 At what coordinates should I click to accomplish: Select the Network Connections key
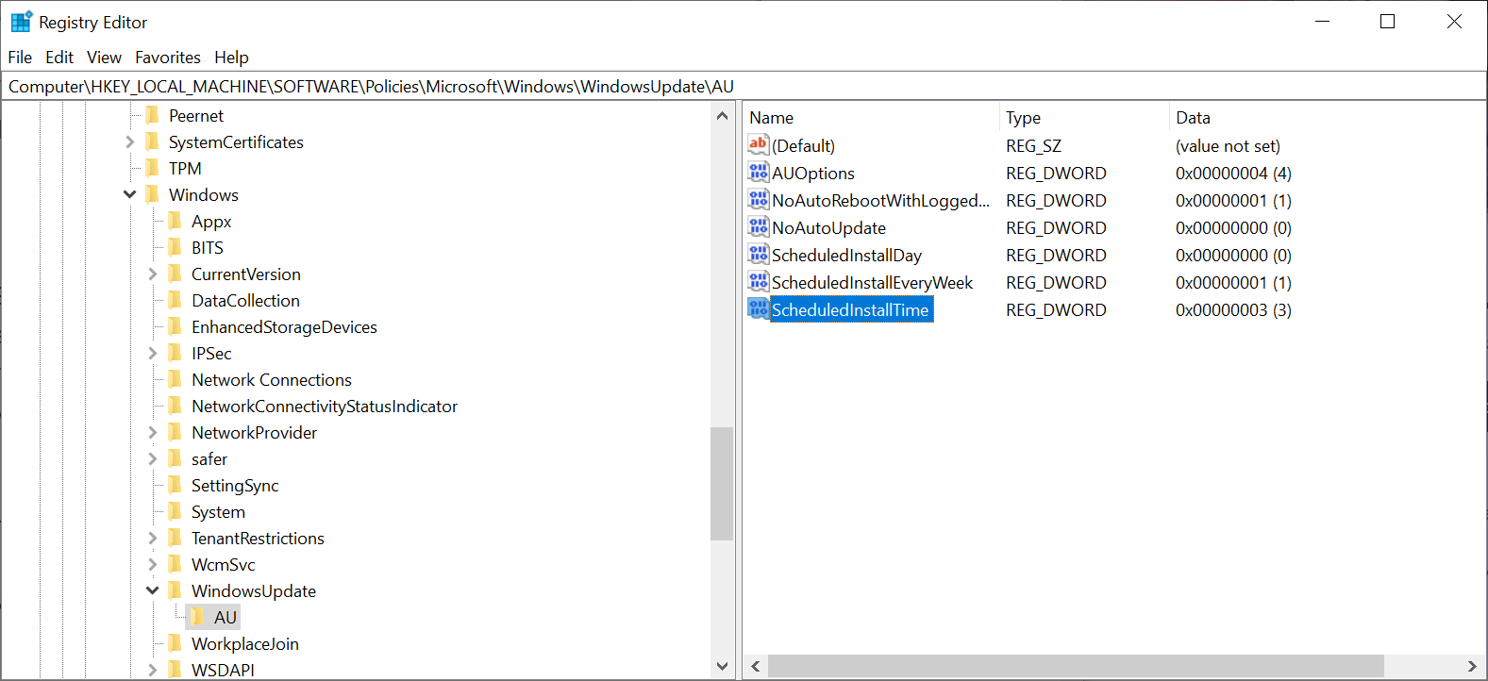pyautogui.click(x=272, y=379)
